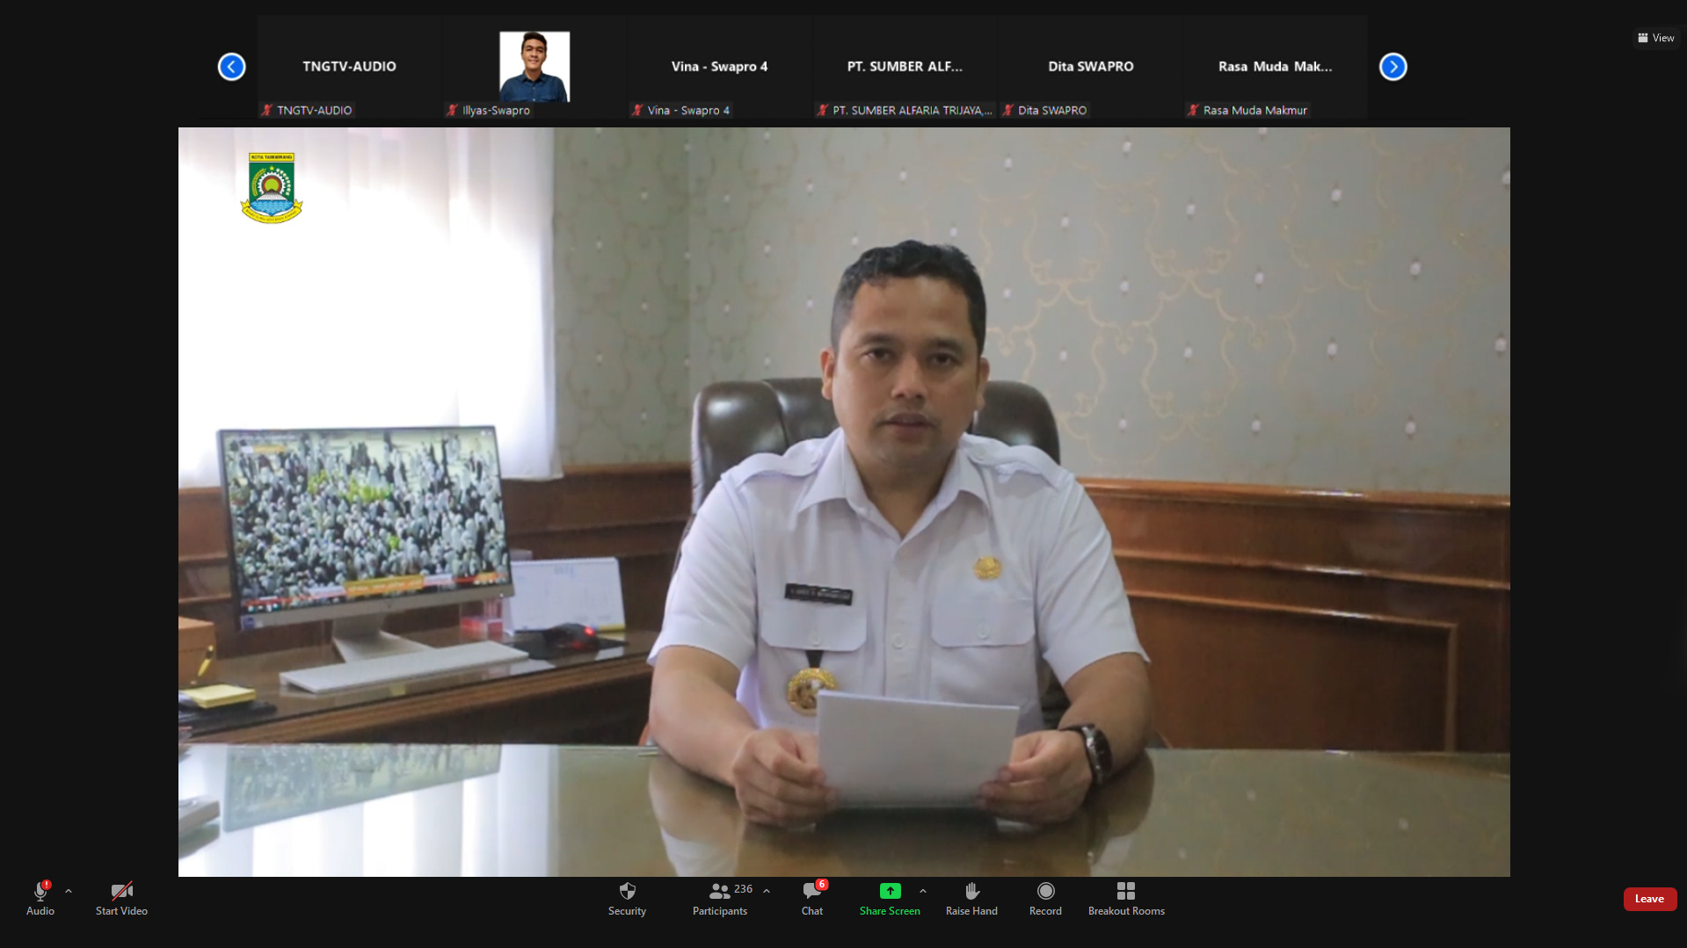Image resolution: width=1687 pixels, height=948 pixels.
Task: Leave the meeting
Action: [x=1649, y=899]
